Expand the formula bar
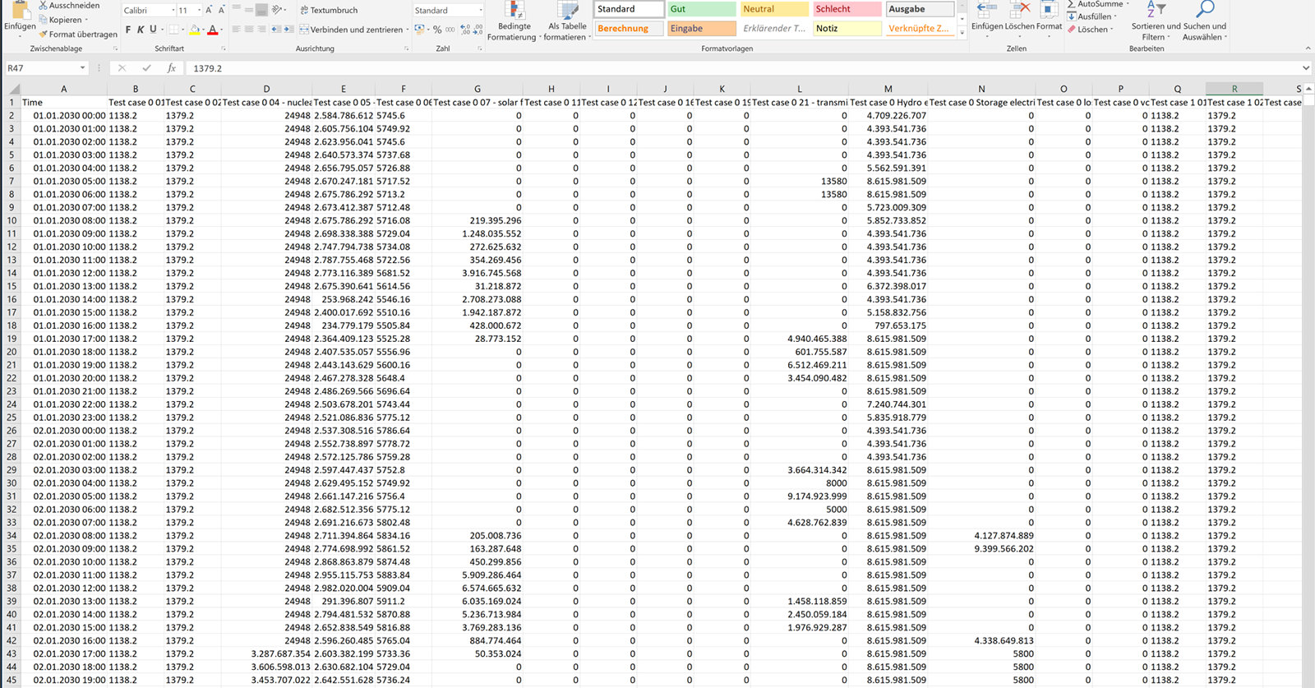 click(x=1305, y=68)
